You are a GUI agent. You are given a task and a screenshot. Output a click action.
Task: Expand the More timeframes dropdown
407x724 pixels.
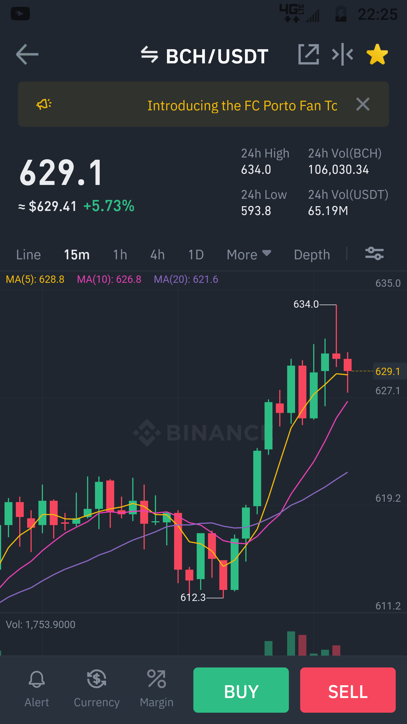[249, 255]
